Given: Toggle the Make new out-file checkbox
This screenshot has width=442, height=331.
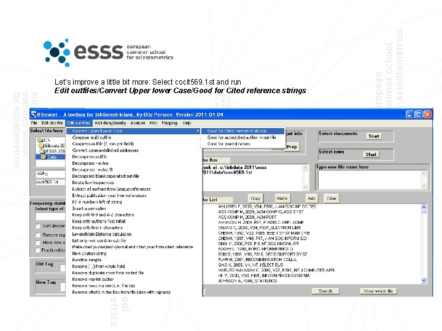Looking at the screenshot, I should coord(38,242).
